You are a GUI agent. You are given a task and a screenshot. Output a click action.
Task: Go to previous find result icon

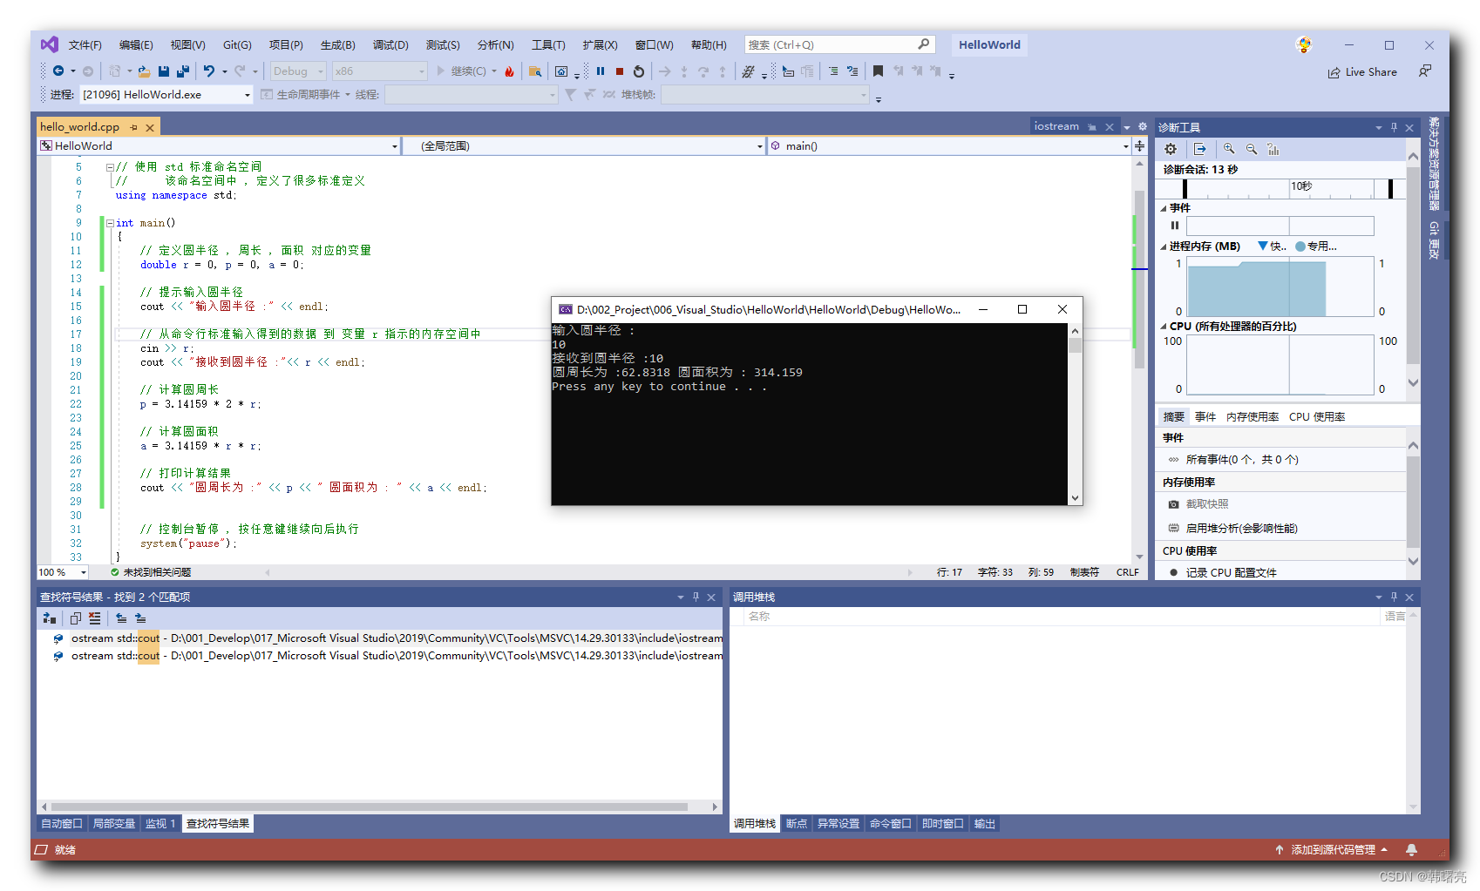point(121,618)
